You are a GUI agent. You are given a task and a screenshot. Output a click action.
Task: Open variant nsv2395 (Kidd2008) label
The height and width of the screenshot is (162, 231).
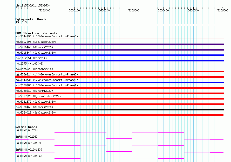[x=30, y=64]
